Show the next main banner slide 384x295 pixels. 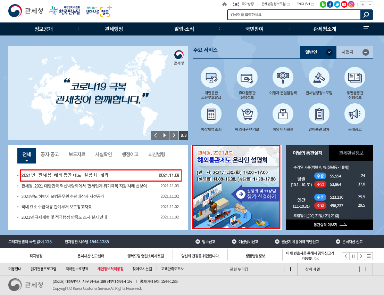coord(174,135)
